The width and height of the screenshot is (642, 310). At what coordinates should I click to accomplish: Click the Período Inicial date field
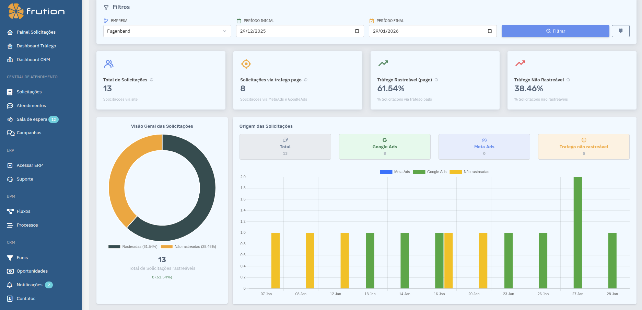295,31
